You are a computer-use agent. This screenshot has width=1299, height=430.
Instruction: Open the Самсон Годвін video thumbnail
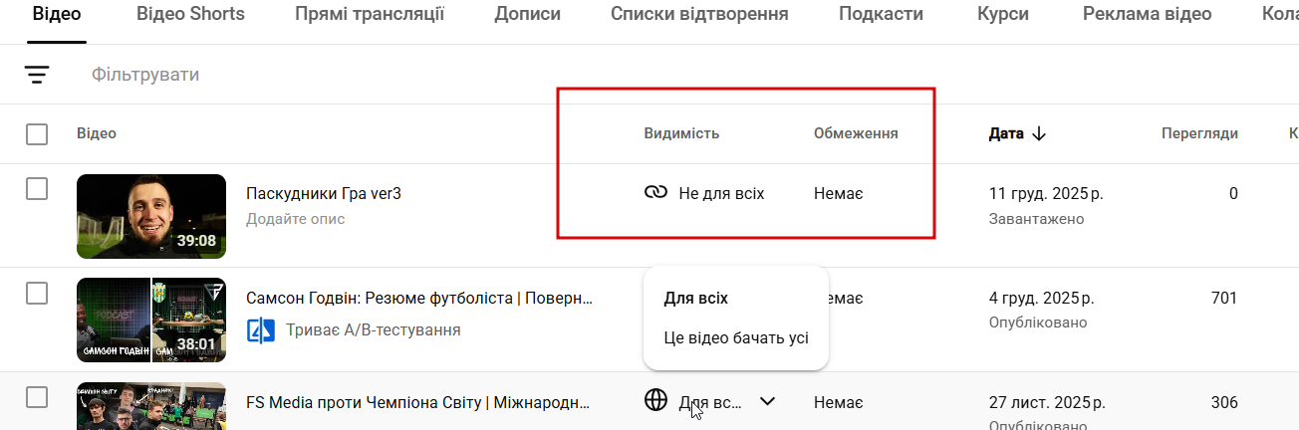(x=151, y=320)
